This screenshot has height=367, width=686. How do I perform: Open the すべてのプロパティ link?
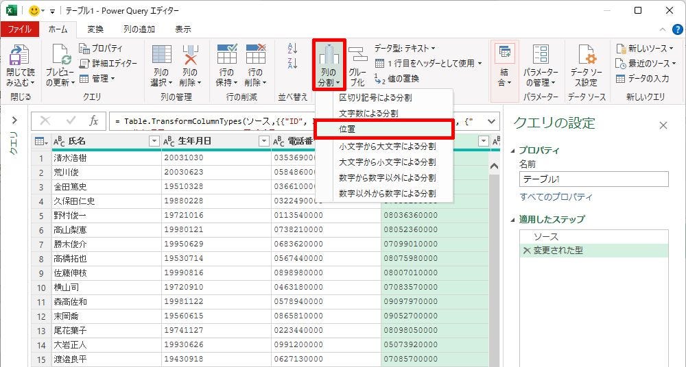click(556, 197)
